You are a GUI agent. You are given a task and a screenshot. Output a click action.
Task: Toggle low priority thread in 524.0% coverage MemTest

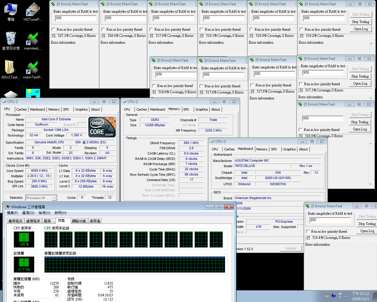coord(103,29)
